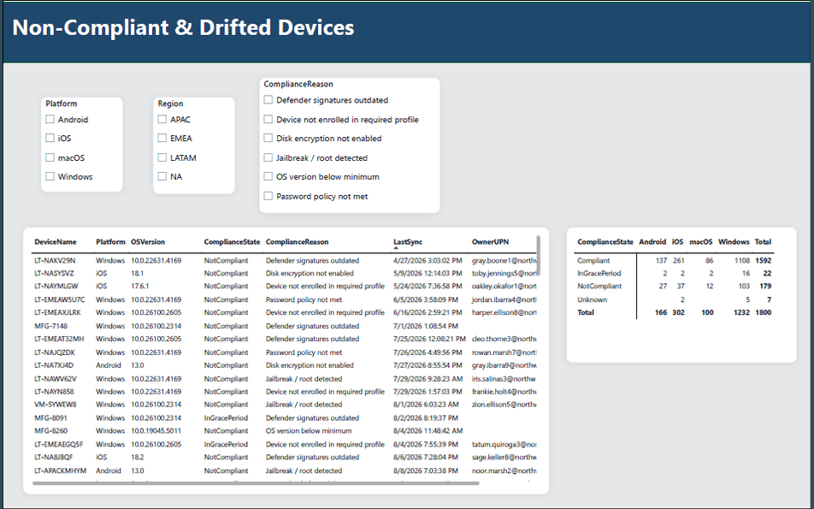Select Jailbreak / root detected checkbox
Screen dimensions: 814x509
pos(268,157)
